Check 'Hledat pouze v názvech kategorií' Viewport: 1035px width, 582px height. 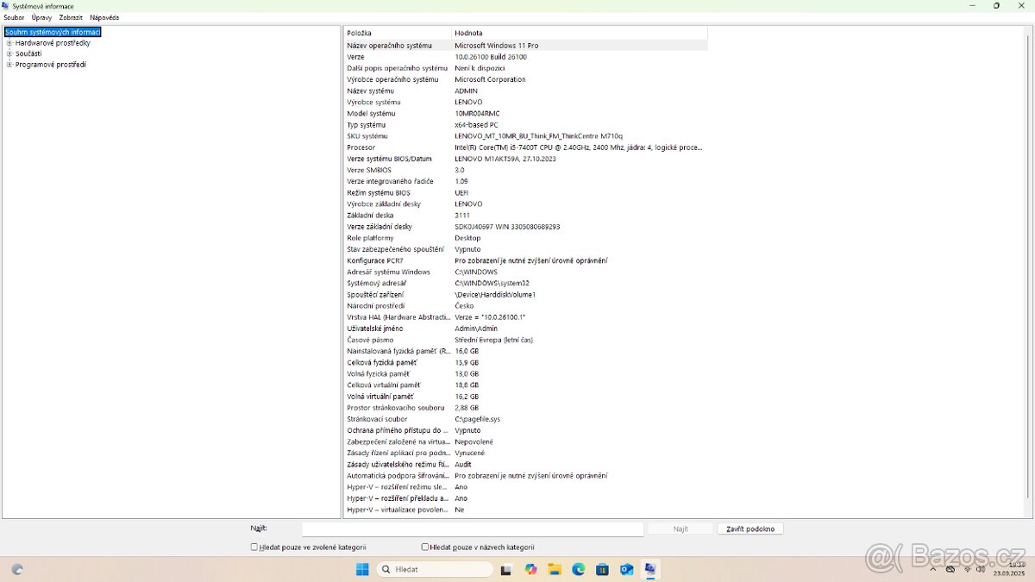click(x=424, y=547)
